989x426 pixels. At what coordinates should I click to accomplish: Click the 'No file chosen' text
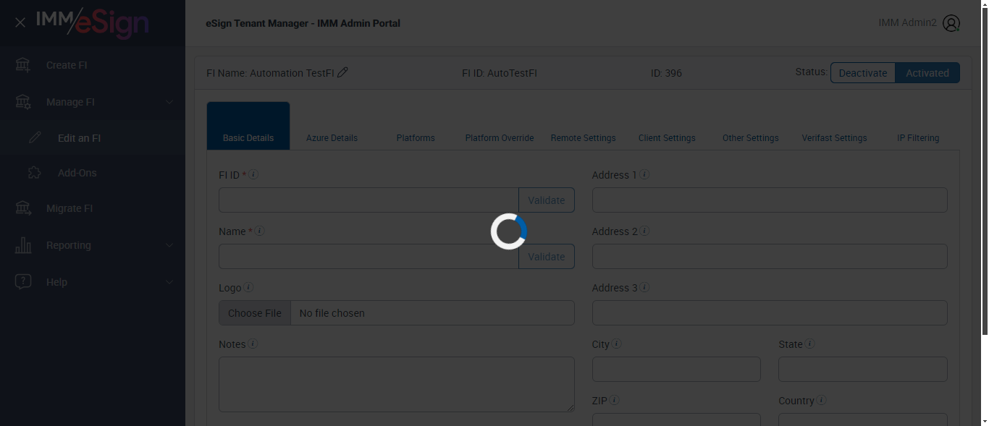pyautogui.click(x=332, y=313)
